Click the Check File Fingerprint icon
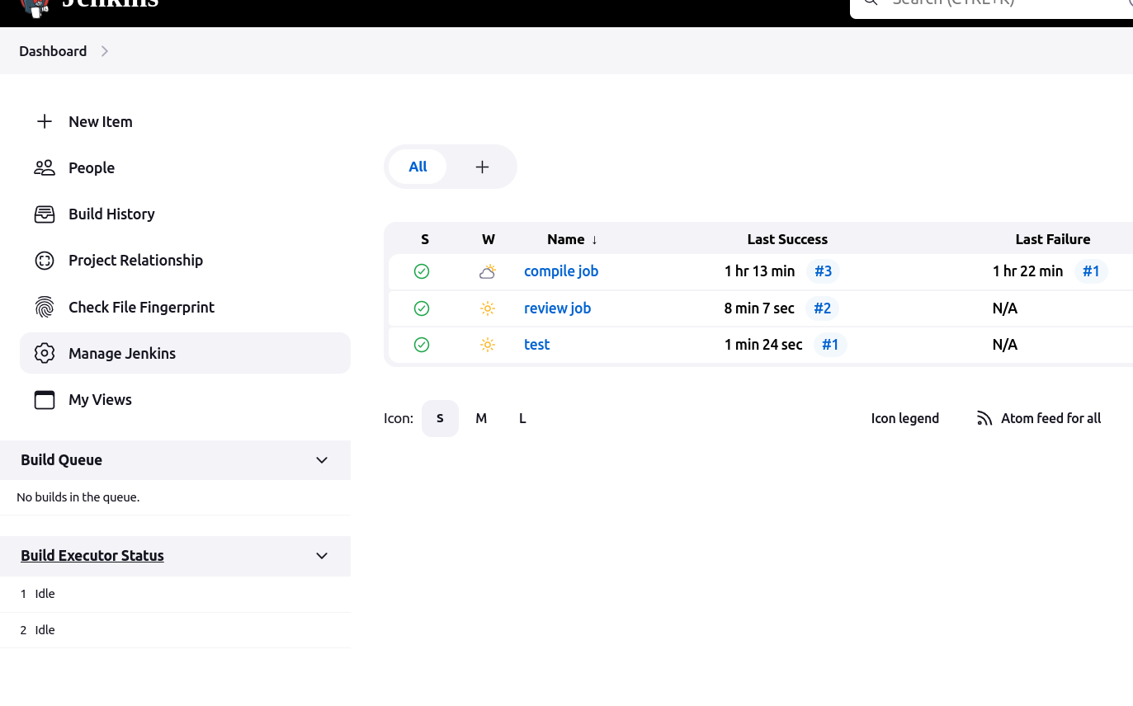Viewport: 1133px width, 706px height. 44,307
